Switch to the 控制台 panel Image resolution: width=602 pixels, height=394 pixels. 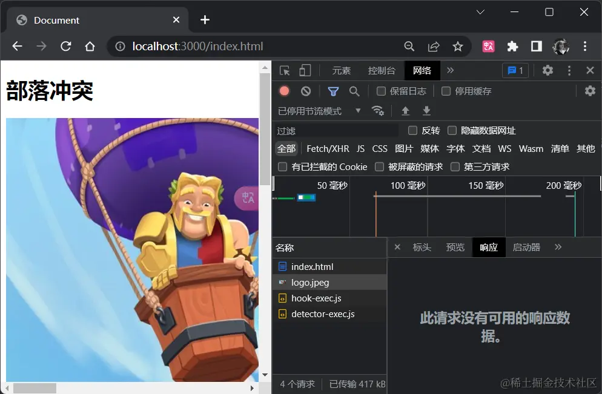[382, 71]
